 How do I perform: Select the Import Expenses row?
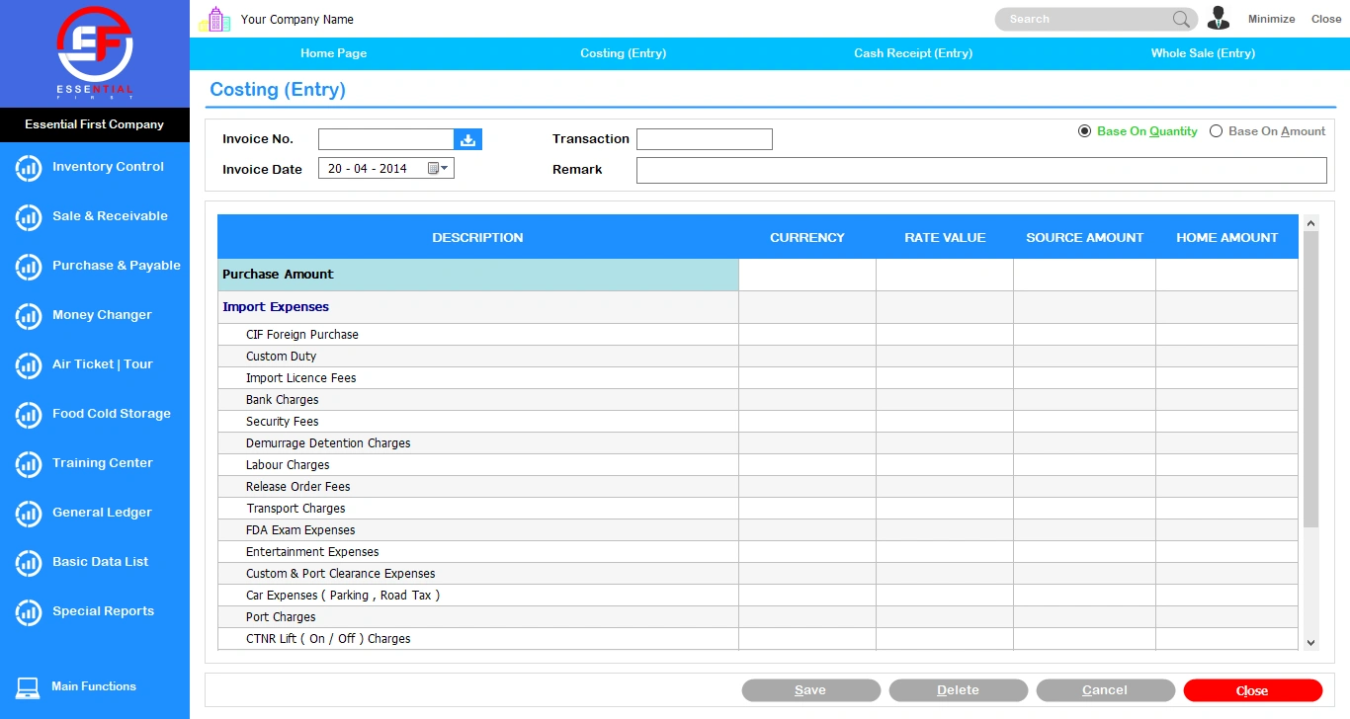click(758, 307)
